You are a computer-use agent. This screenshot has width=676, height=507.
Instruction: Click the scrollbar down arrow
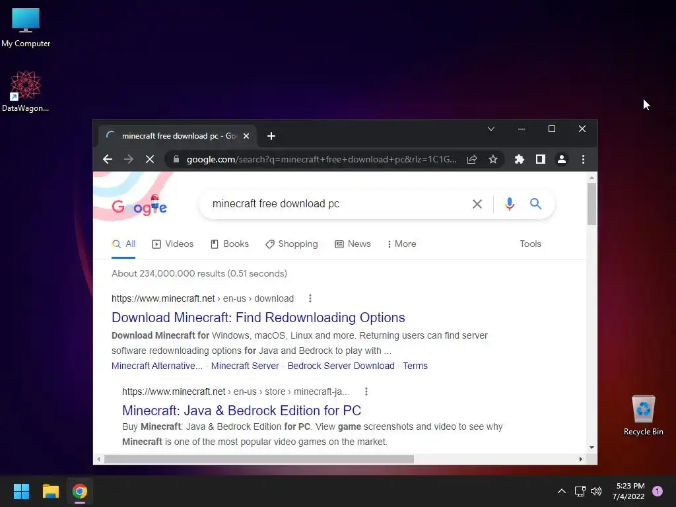[591, 448]
